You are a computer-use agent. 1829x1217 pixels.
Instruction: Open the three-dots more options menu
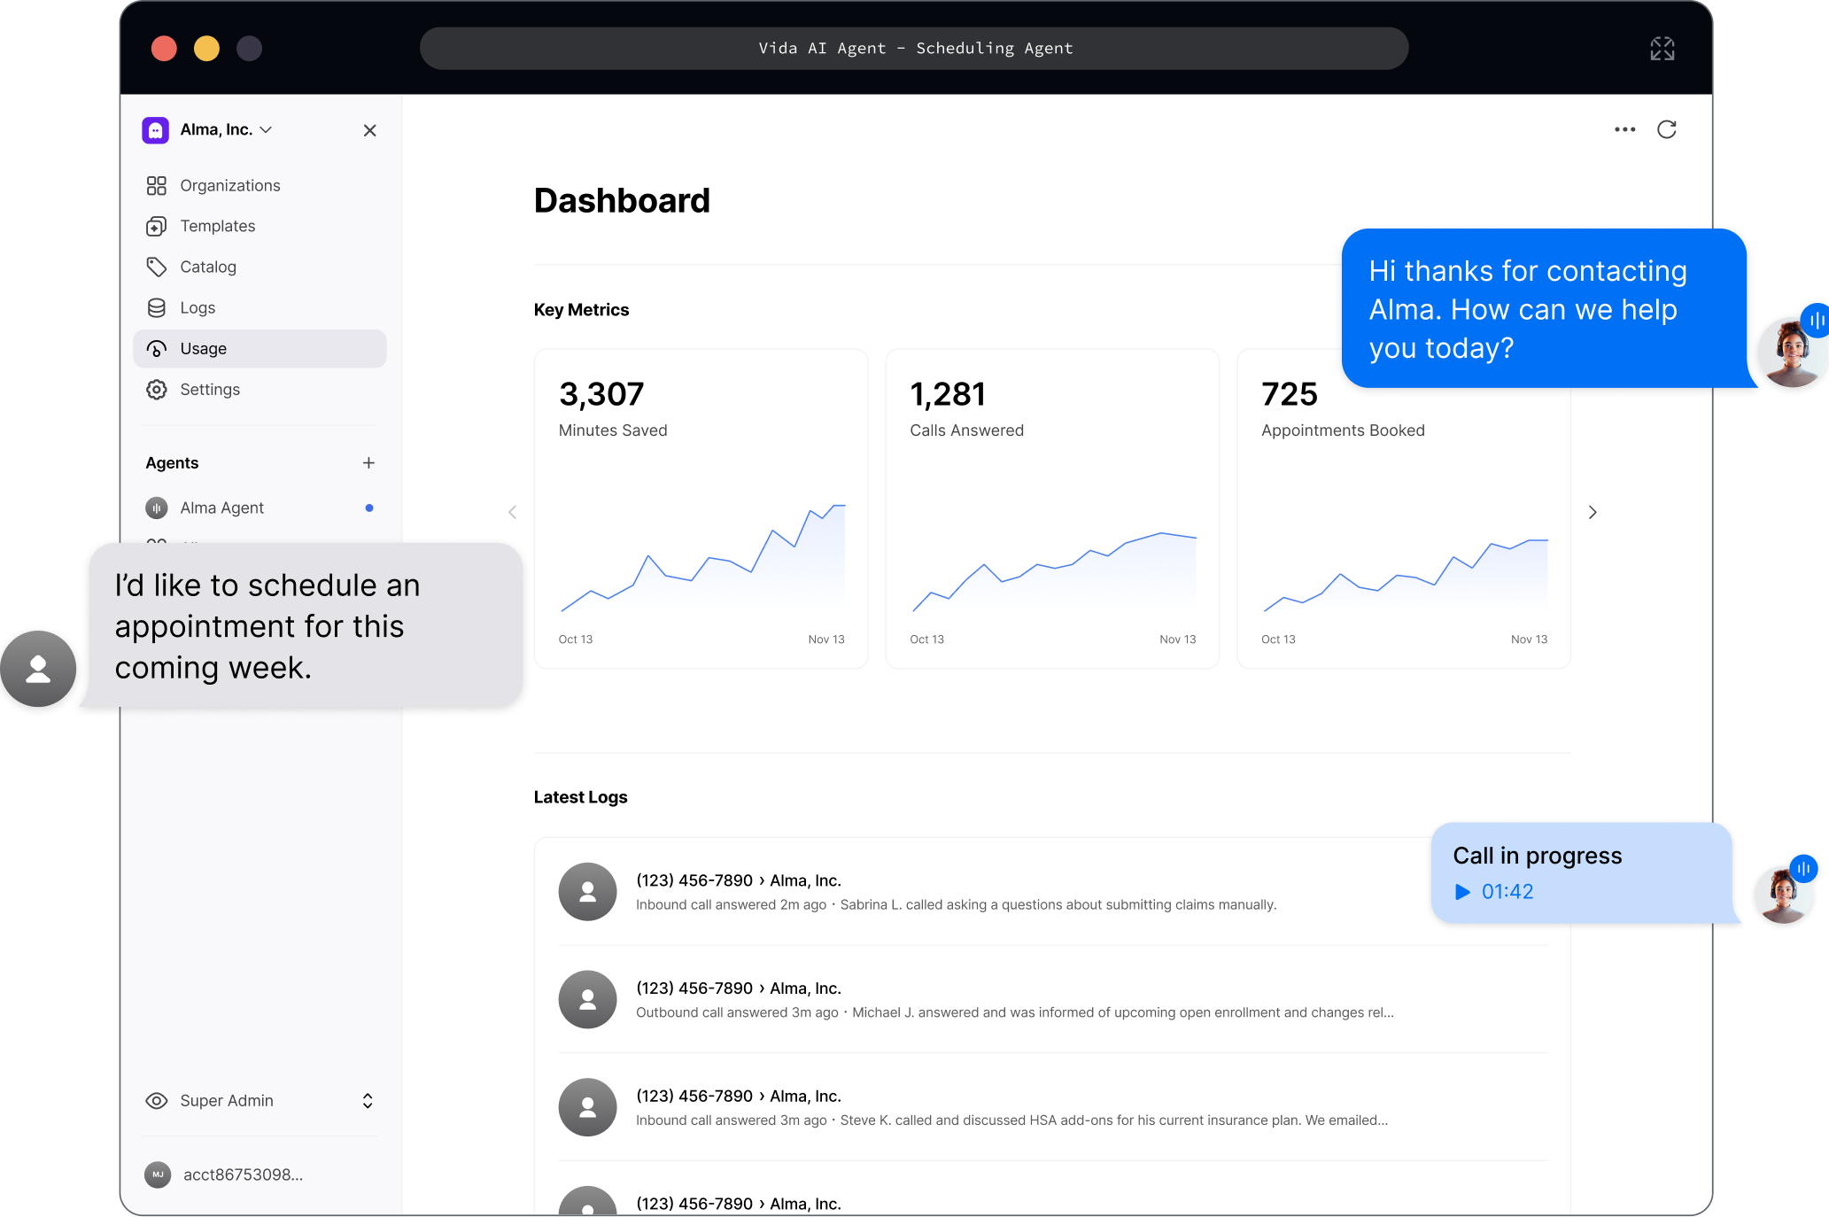[x=1624, y=129]
